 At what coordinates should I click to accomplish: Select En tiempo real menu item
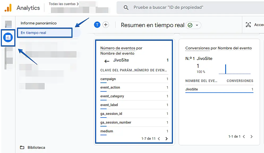44,33
